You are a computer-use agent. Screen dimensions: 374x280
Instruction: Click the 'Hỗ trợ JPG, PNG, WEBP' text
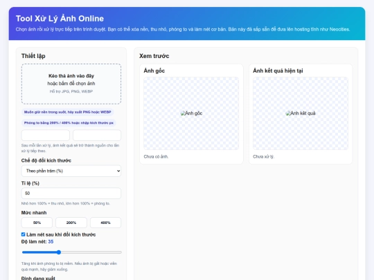pyautogui.click(x=71, y=91)
